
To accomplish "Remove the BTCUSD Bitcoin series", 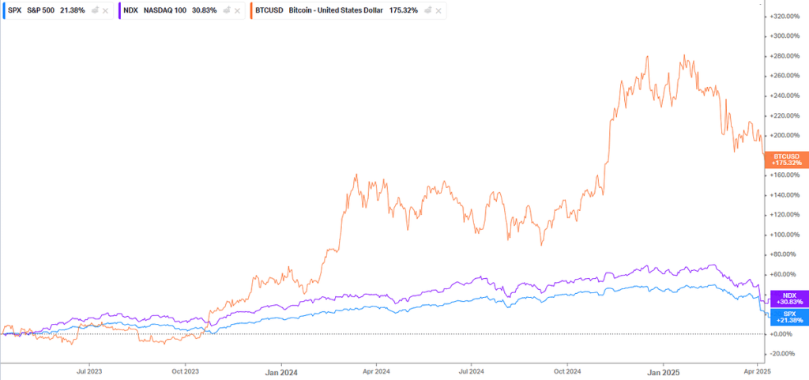I will pyautogui.click(x=438, y=11).
